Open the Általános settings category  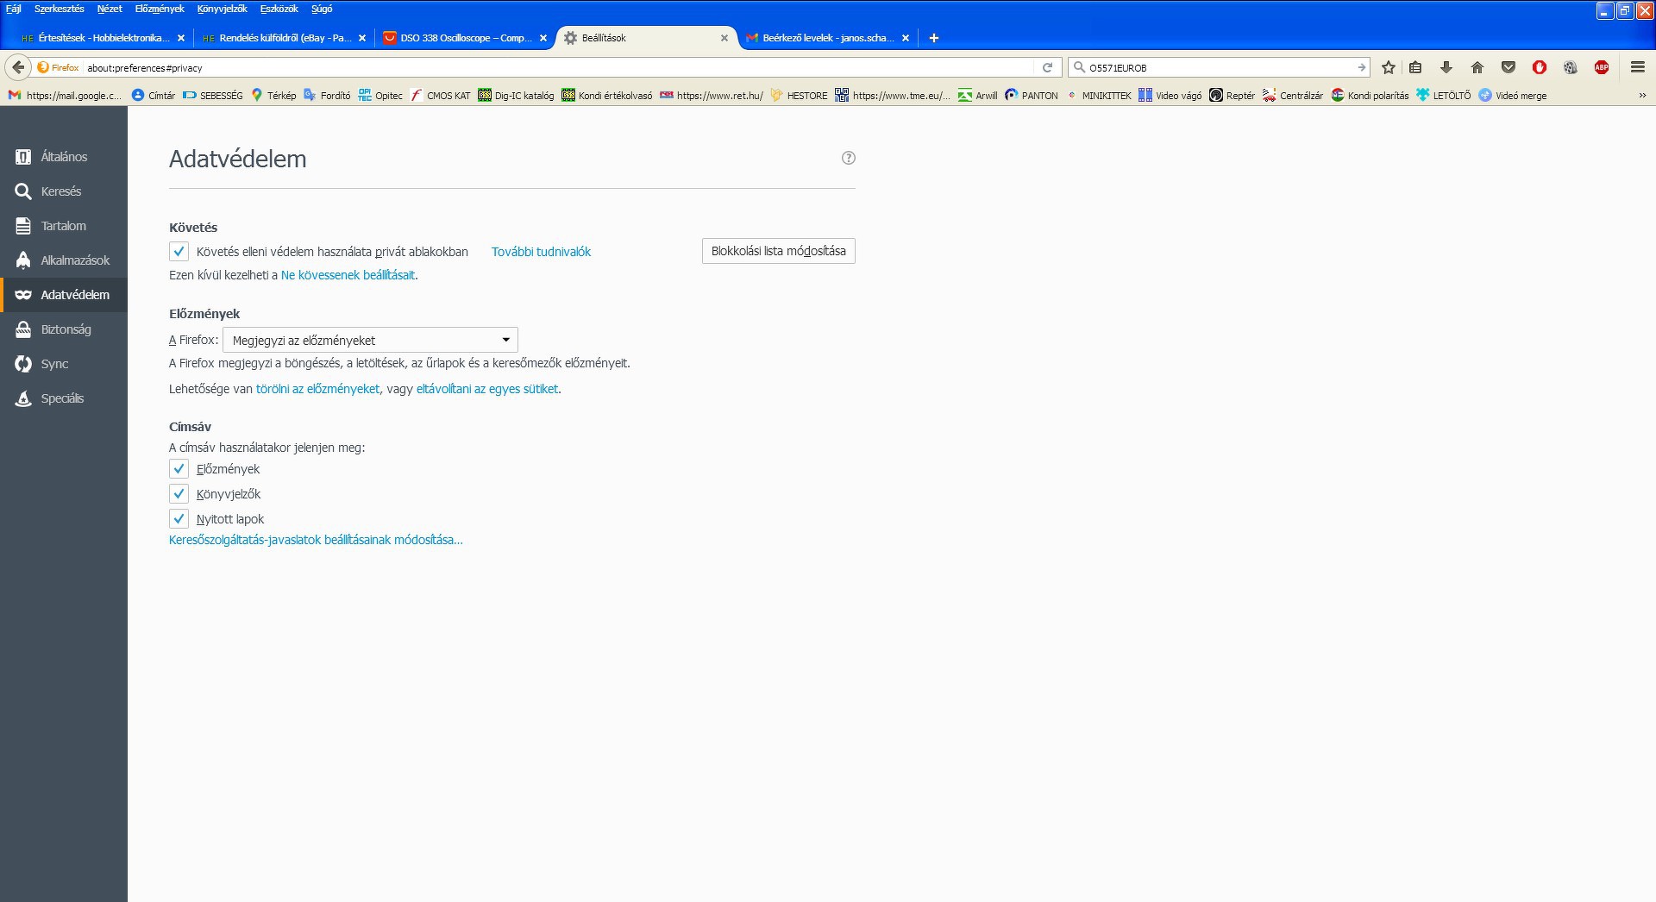[64, 157]
